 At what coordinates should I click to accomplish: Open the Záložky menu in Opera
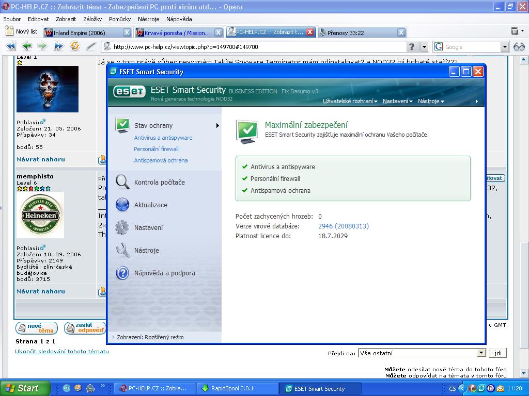tap(92, 19)
